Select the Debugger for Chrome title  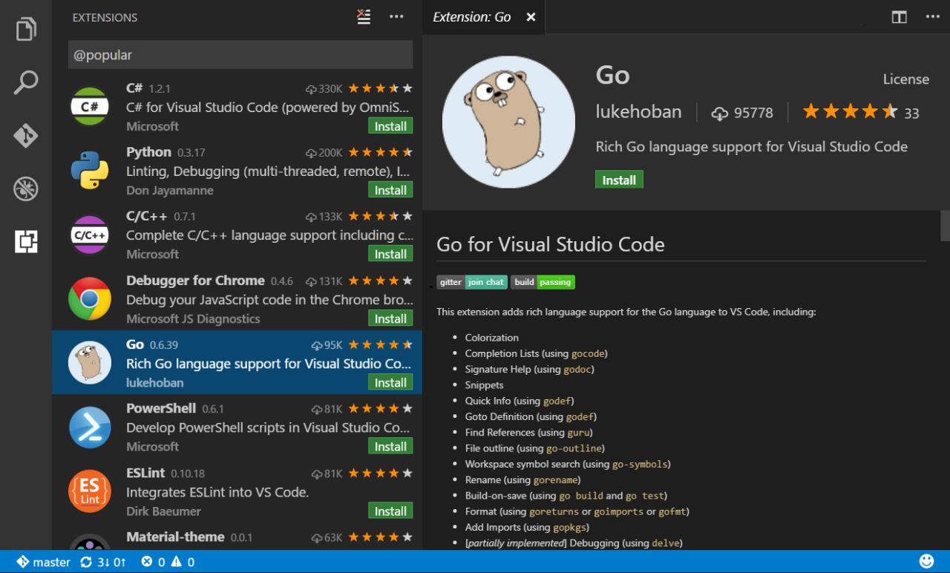point(195,281)
